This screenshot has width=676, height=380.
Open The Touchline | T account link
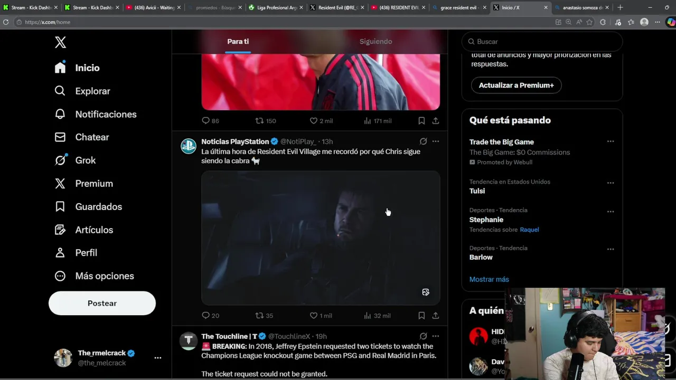[x=229, y=336]
